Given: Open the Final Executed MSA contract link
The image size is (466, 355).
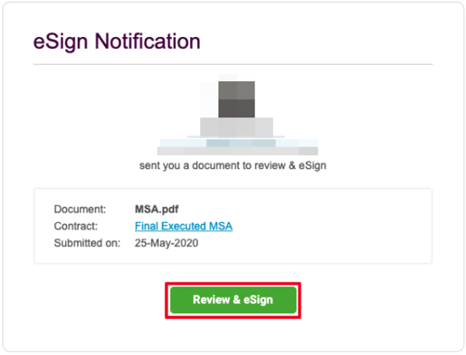Looking at the screenshot, I should point(184,226).
